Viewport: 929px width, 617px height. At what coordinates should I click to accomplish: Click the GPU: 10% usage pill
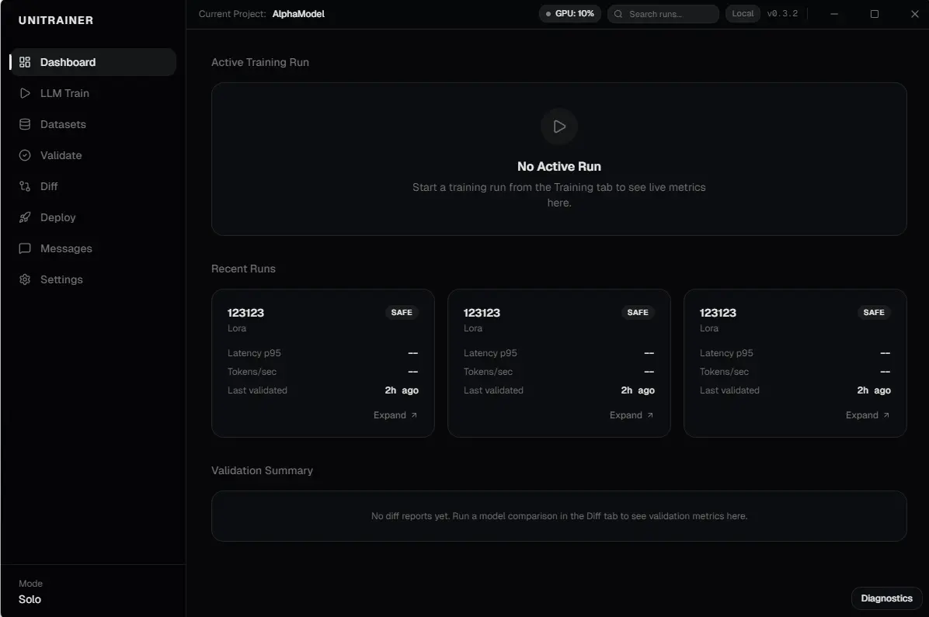coord(570,14)
